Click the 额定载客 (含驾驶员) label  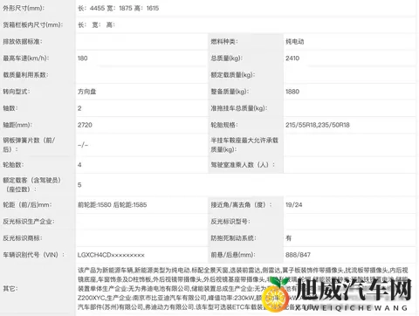31,184
